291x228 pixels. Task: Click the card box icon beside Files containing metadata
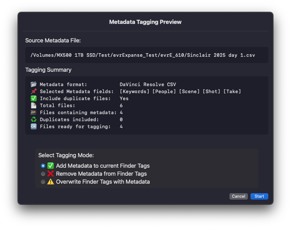tap(34, 113)
